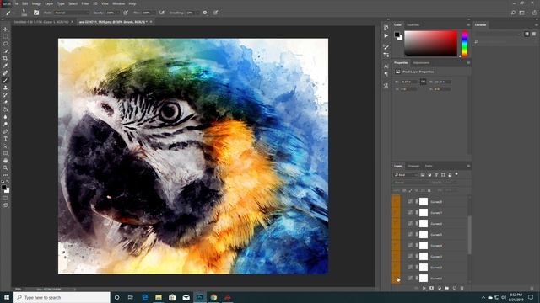Screen dimensions: 540x303
Task: Switch to the Swatches tab
Action: (413, 24)
